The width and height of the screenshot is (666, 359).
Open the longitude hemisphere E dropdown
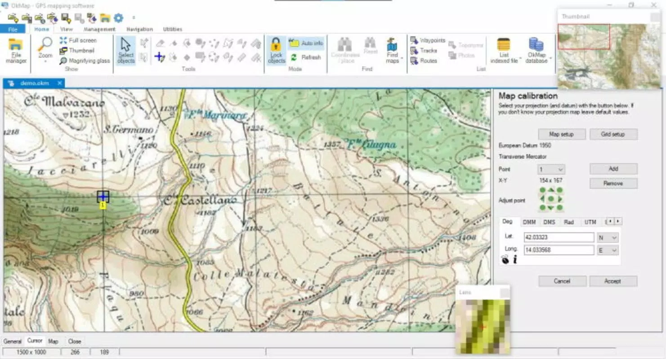coord(608,250)
